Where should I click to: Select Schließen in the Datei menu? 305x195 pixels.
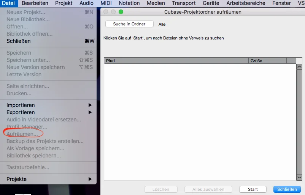[x=48, y=41]
